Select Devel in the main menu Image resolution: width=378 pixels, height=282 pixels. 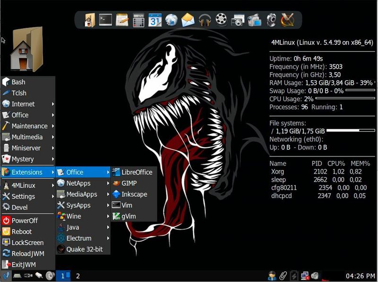28,207
